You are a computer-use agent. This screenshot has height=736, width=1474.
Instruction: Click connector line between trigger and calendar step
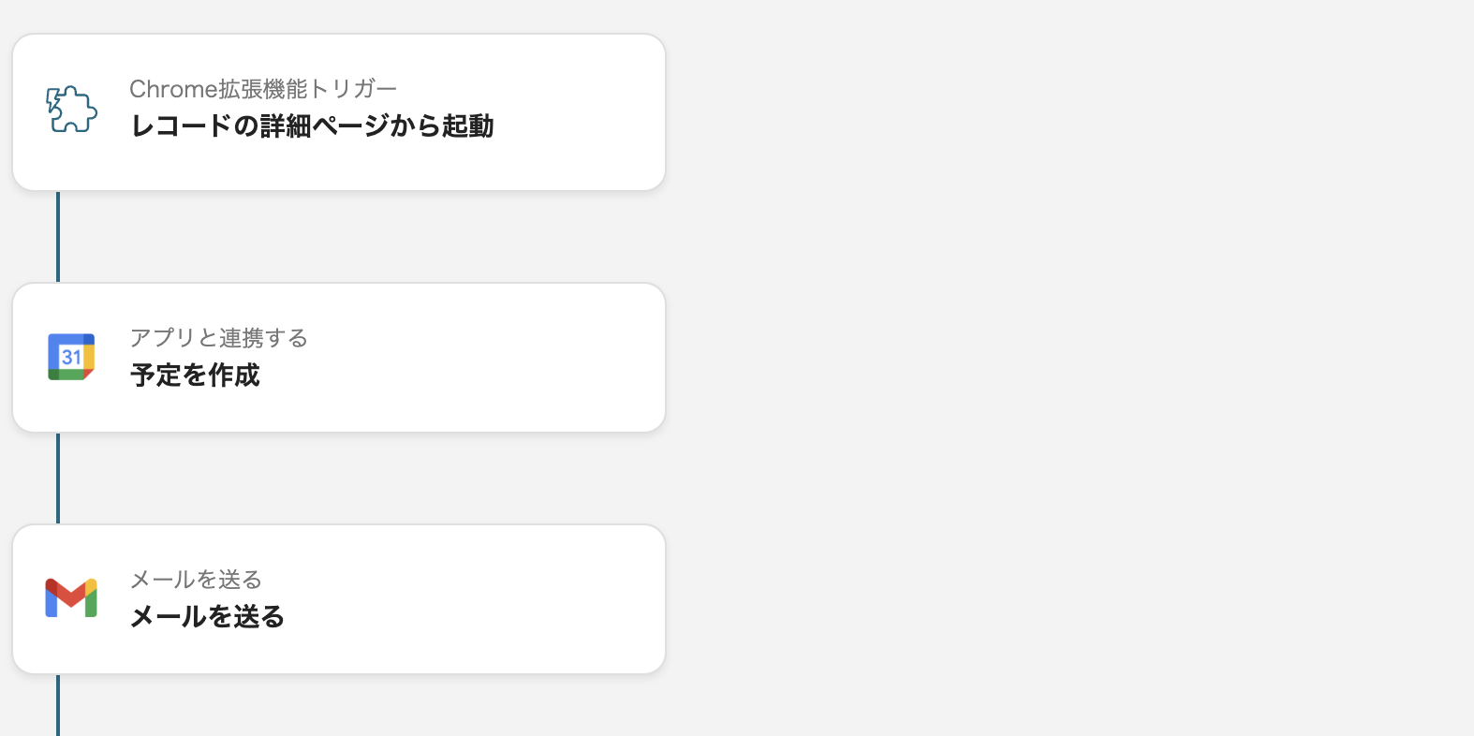[x=58, y=237]
